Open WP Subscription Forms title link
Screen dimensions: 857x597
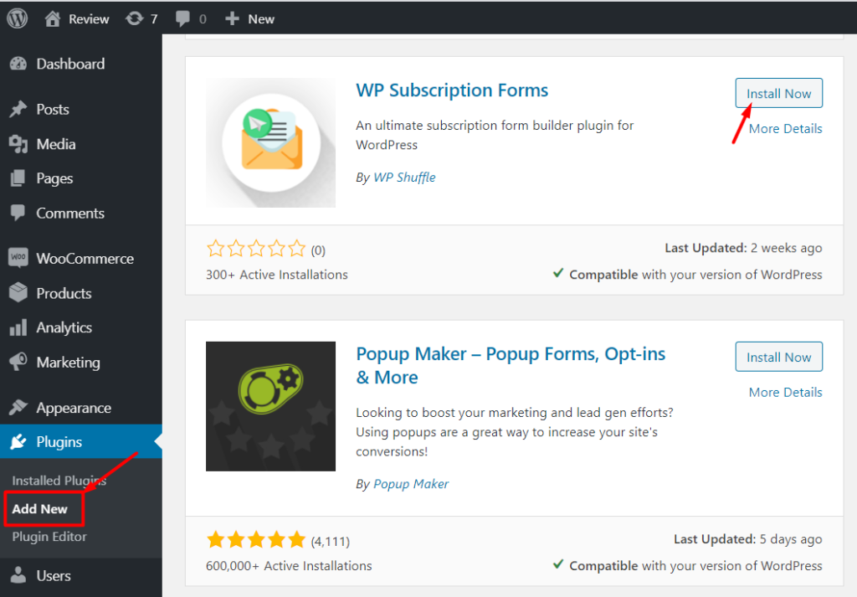(x=452, y=90)
